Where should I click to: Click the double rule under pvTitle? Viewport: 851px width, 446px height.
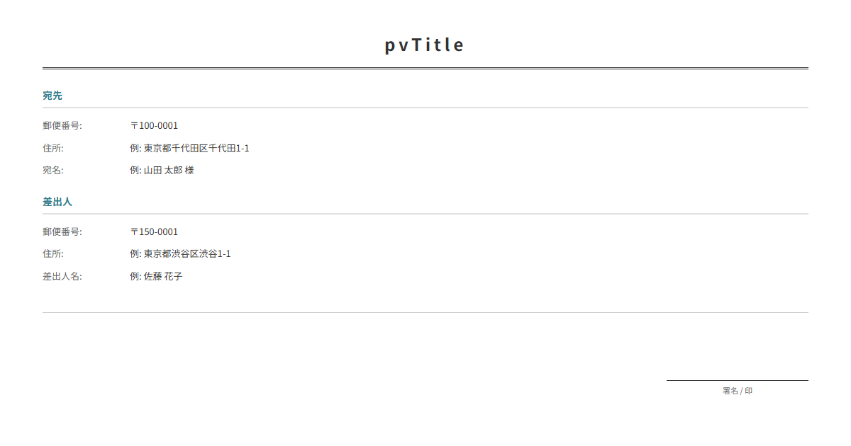point(425,69)
